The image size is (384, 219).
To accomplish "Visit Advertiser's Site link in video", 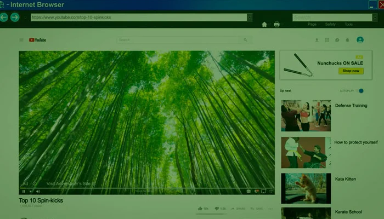I will [71, 183].
